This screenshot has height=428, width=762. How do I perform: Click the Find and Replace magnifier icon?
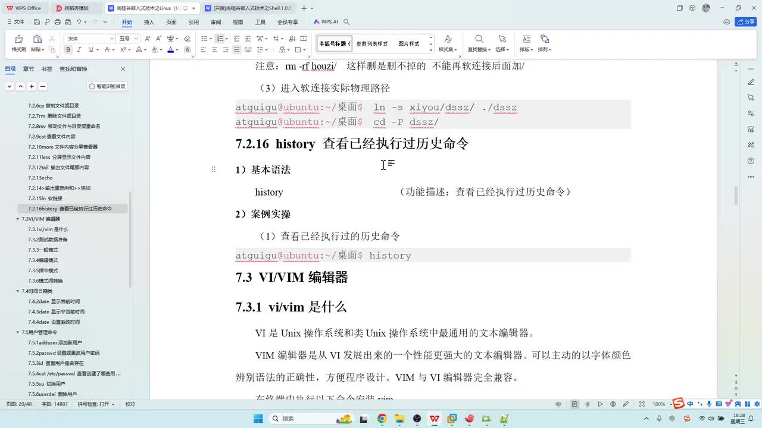pos(478,39)
